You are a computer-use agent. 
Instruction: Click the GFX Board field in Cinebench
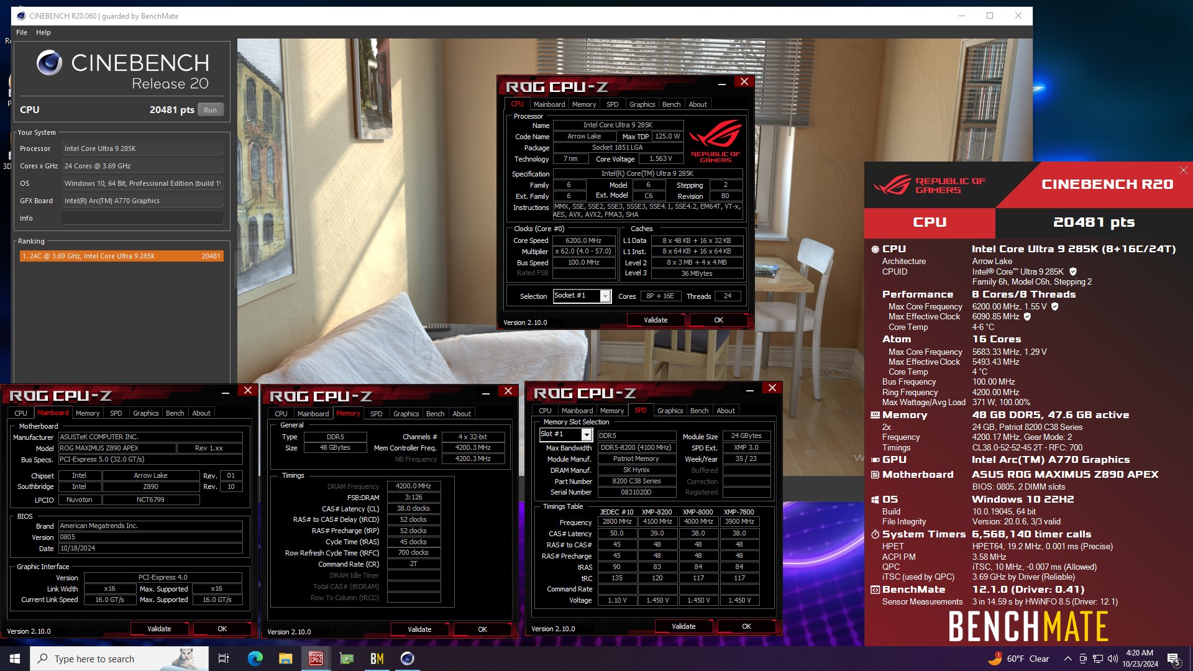pyautogui.click(x=142, y=201)
